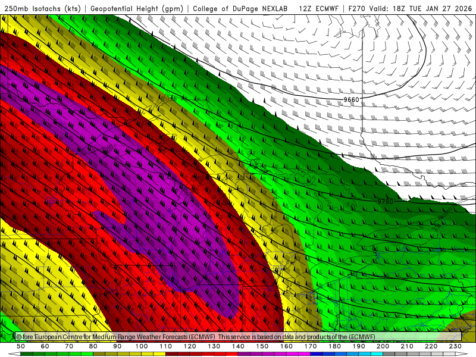Image resolution: width=476 pixels, height=357 pixels.
Task: Pick the bright red swatch below 140
Action: (x=232, y=354)
